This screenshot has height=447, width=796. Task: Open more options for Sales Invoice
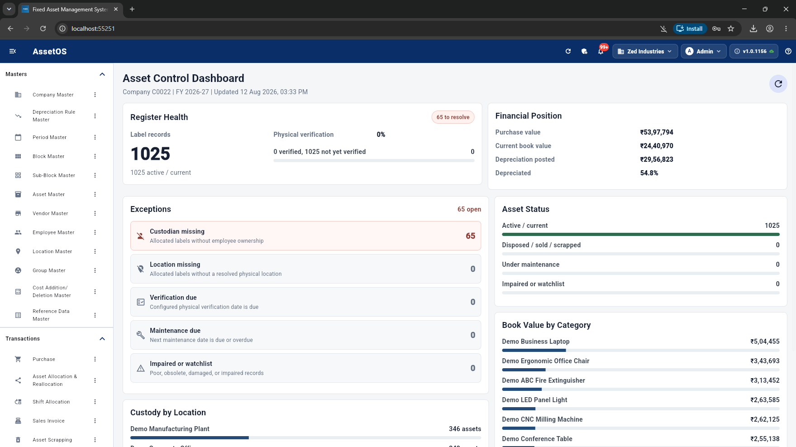coord(95,421)
